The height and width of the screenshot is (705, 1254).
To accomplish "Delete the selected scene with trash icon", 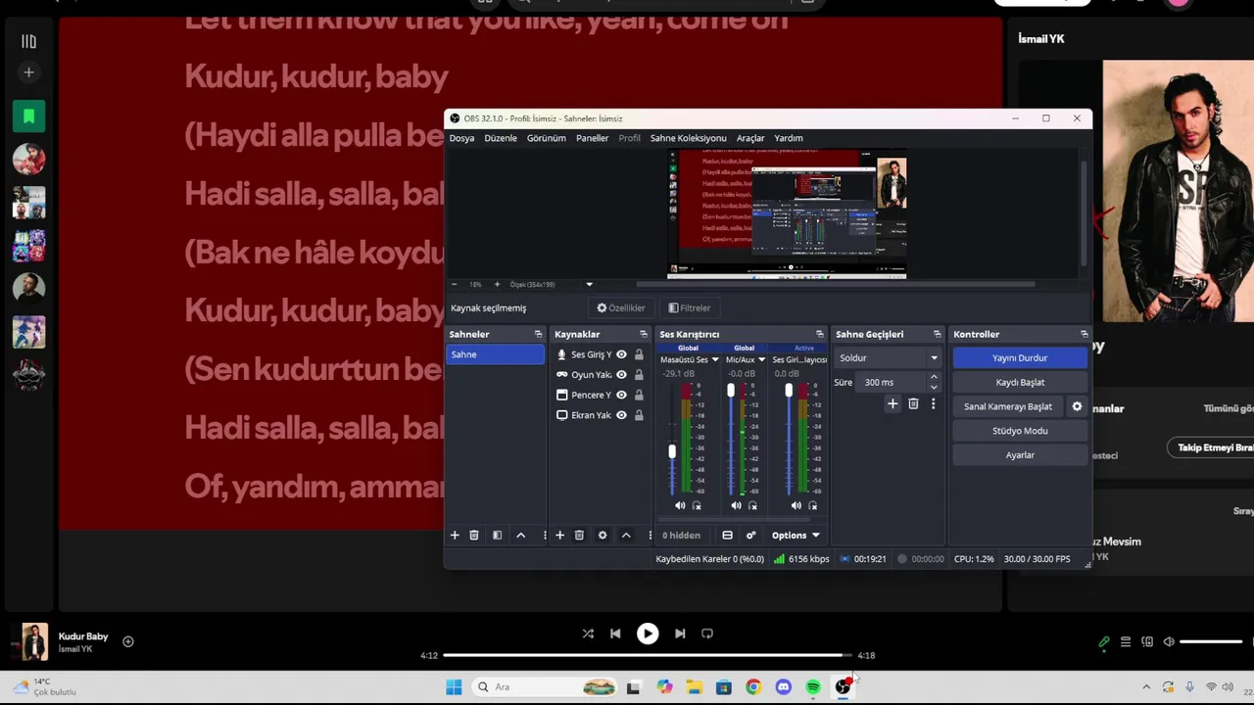I will pos(474,535).
